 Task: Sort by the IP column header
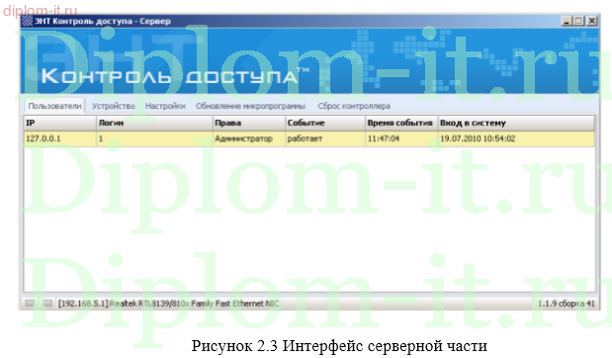59,123
